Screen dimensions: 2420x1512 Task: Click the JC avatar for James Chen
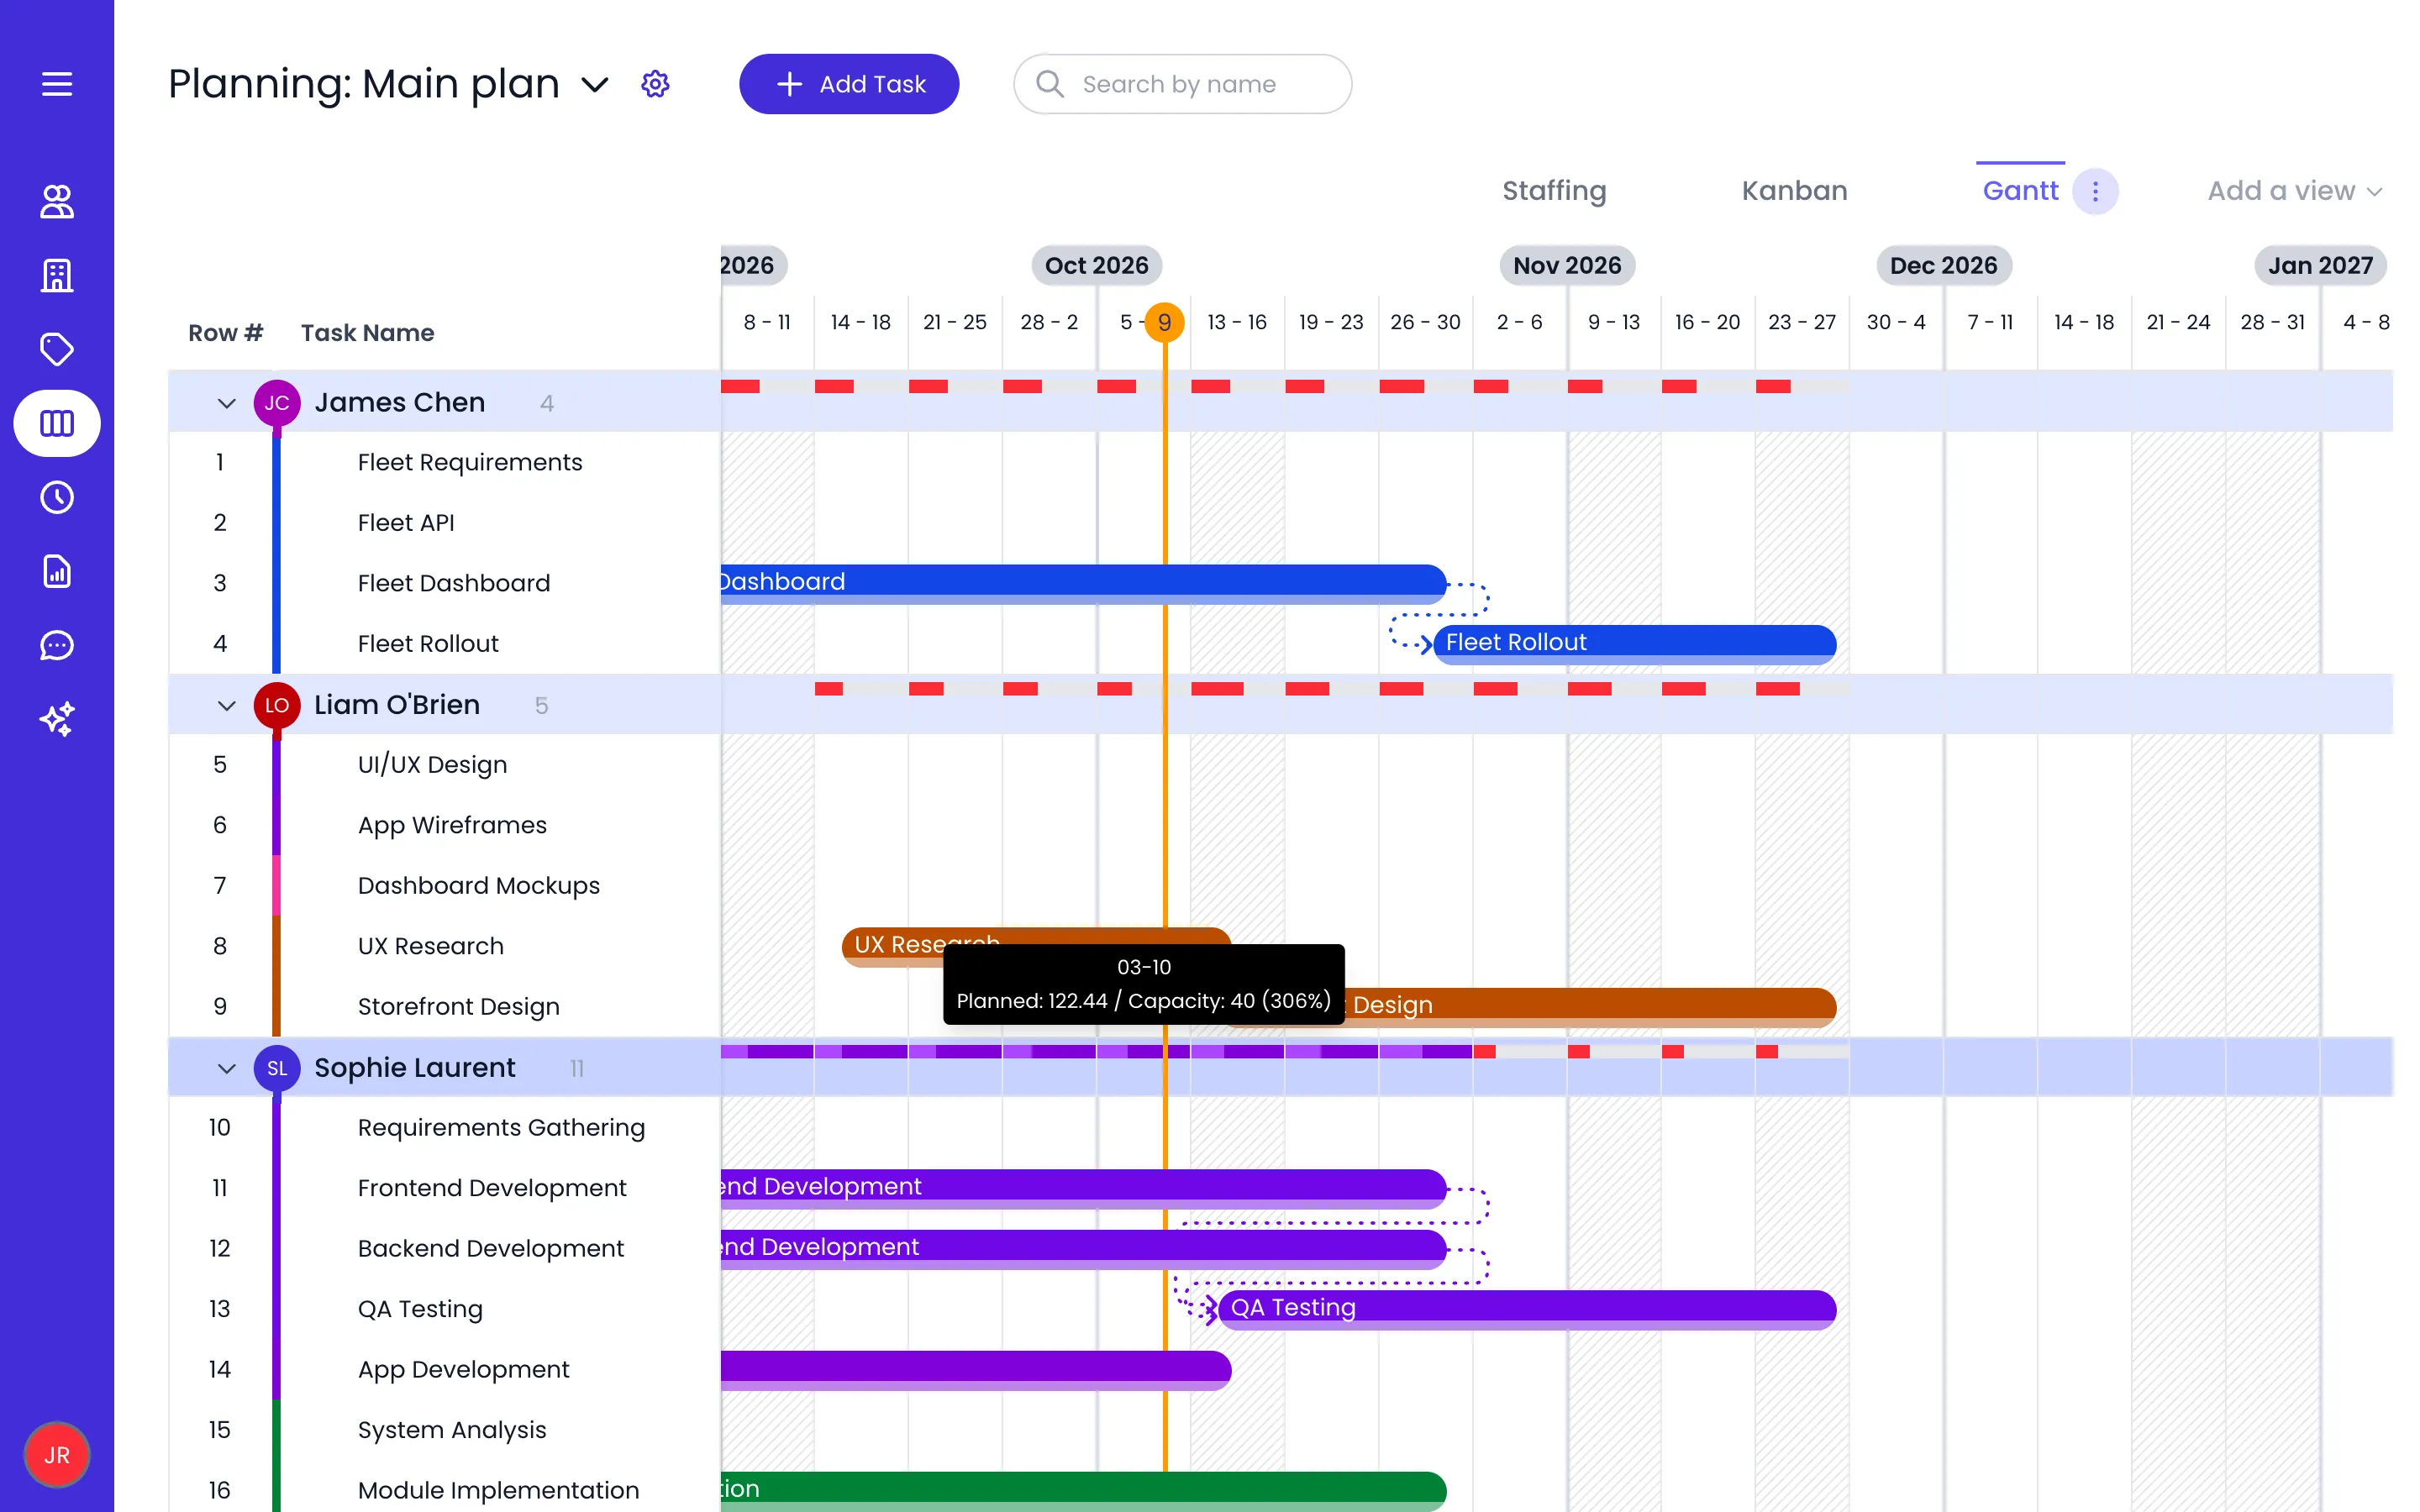pos(277,403)
